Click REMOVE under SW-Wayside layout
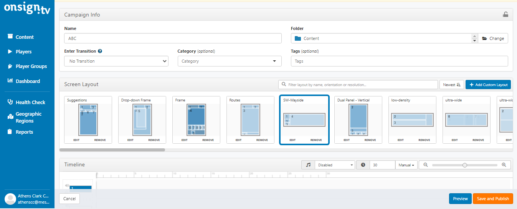This screenshot has height=209, width=517. pyautogui.click(x=316, y=140)
